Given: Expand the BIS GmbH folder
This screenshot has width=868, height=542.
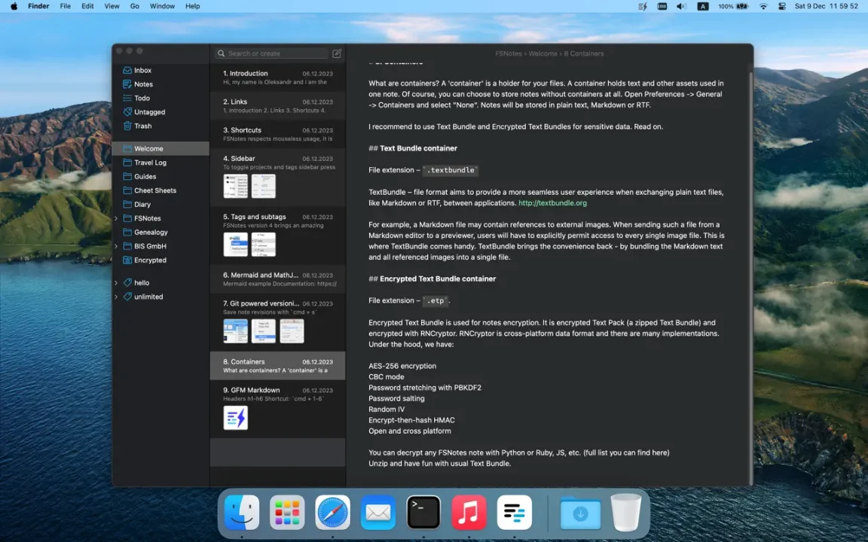Looking at the screenshot, I should coord(116,246).
